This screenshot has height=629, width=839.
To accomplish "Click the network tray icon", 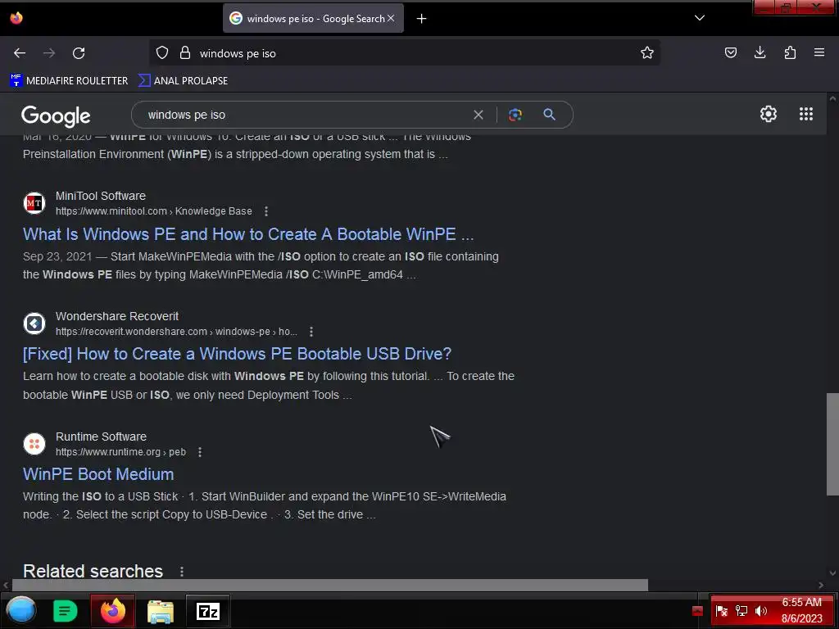I will pyautogui.click(x=741, y=611).
